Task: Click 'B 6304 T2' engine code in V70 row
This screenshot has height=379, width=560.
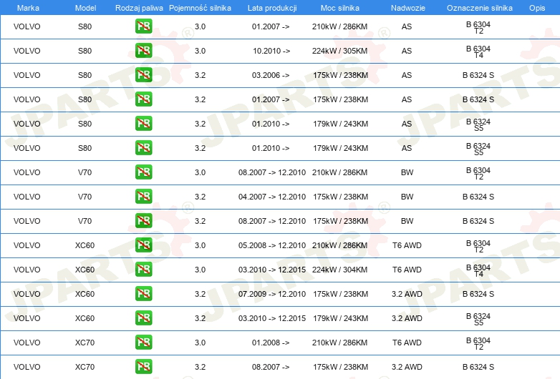Action: coord(478,173)
